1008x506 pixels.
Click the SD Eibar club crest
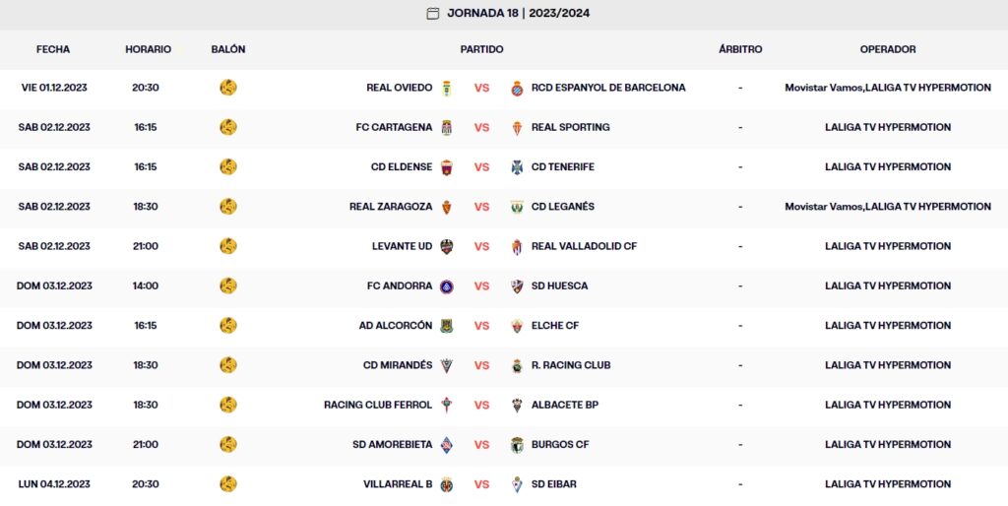point(517,484)
